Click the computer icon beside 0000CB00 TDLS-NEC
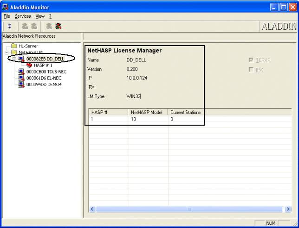The height and width of the screenshot is (228, 299). 21,72
